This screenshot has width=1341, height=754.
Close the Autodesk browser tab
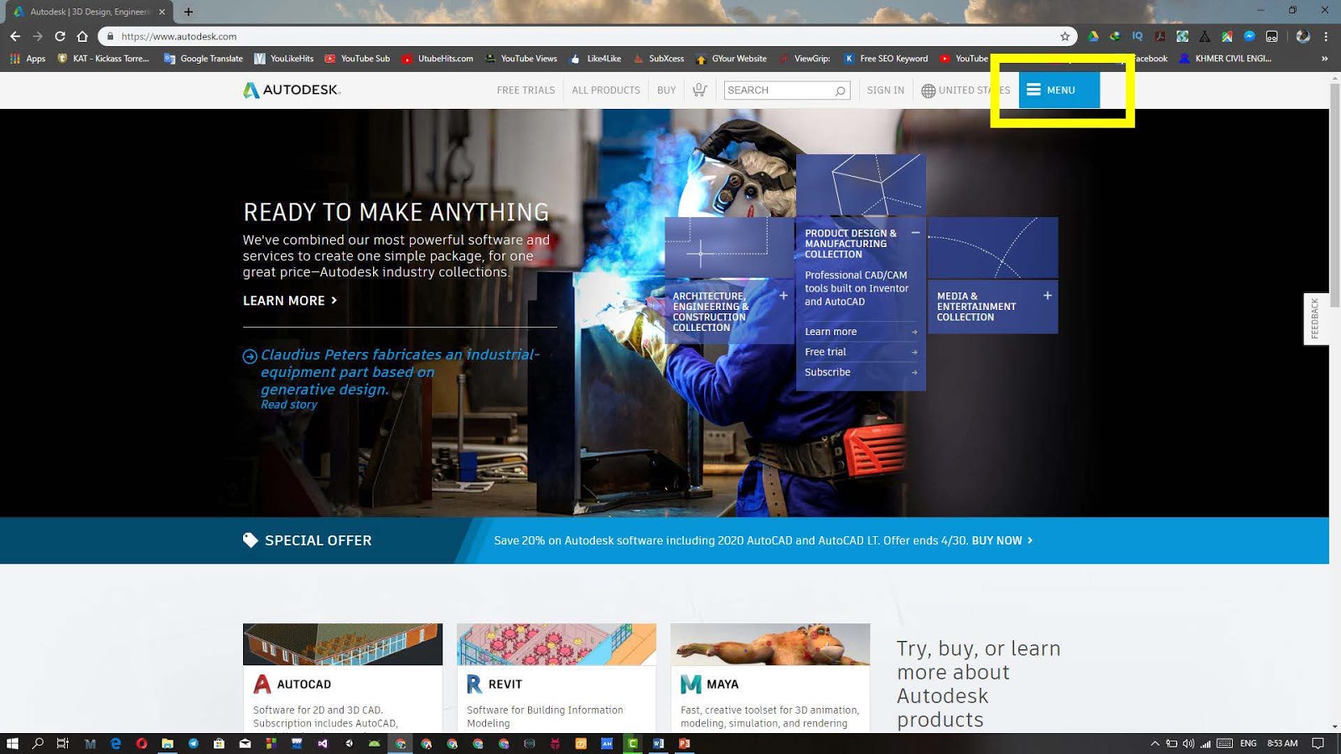point(162,12)
